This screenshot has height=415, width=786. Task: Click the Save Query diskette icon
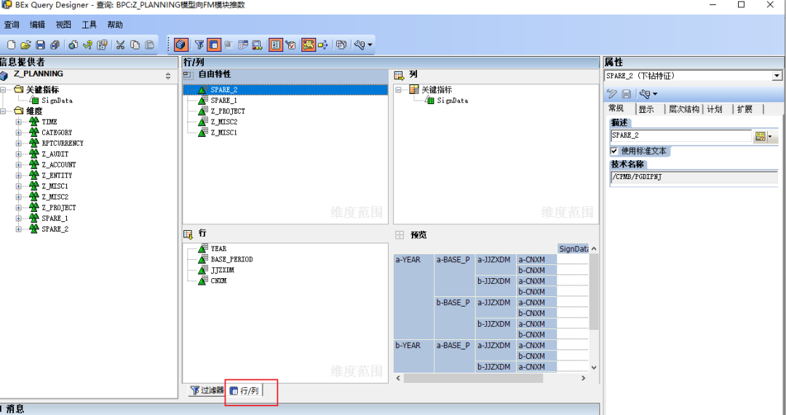click(41, 45)
